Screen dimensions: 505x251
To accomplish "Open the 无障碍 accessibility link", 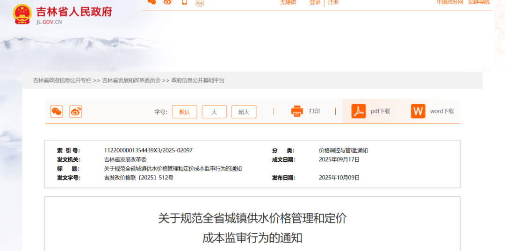I will 288,3.
